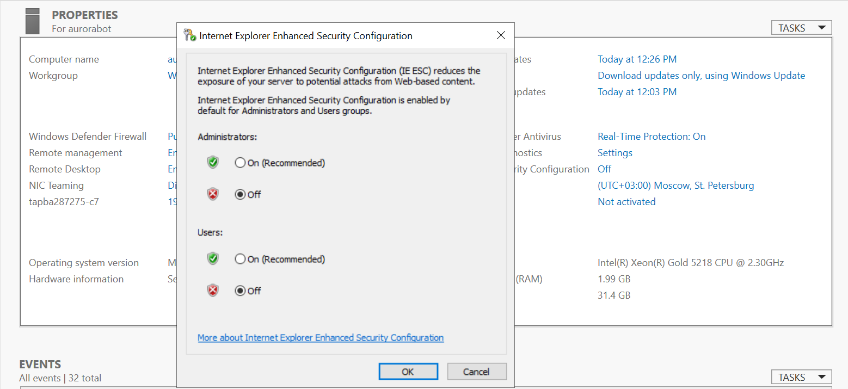Image resolution: width=848 pixels, height=389 pixels.
Task: Click the server Properties tower icon
Action: pyautogui.click(x=33, y=21)
